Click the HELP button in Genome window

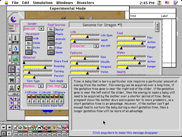pyautogui.click(x=157, y=27)
